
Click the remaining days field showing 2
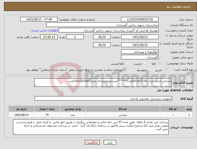pyautogui.click(x=75, y=37)
